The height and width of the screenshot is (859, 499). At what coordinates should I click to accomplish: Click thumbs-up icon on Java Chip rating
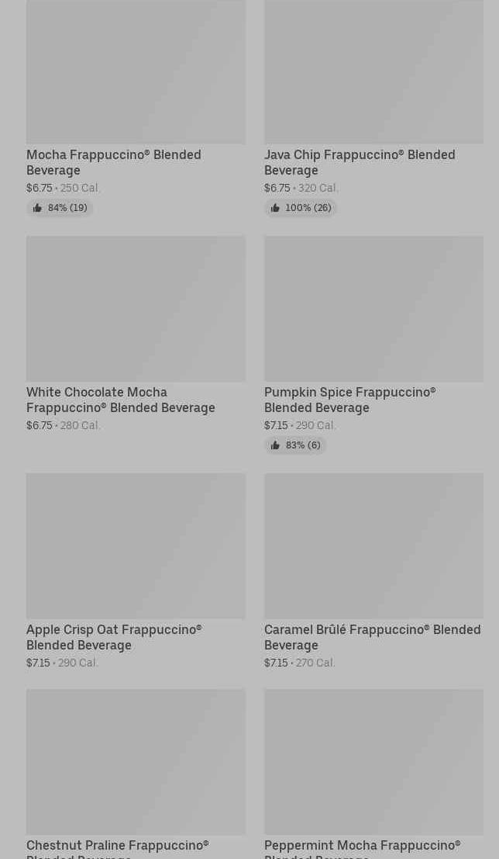click(x=275, y=208)
